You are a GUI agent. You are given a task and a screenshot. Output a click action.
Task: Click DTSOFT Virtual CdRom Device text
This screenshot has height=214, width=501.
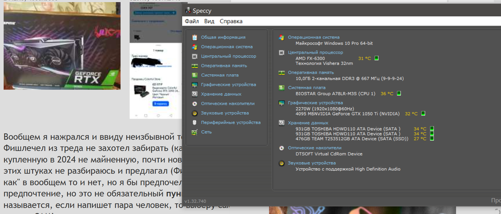(x=329, y=154)
